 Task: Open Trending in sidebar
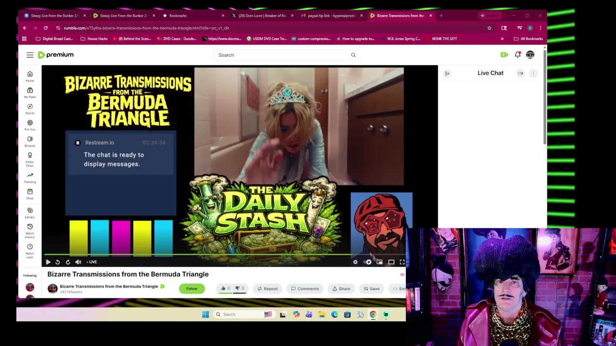tap(30, 178)
